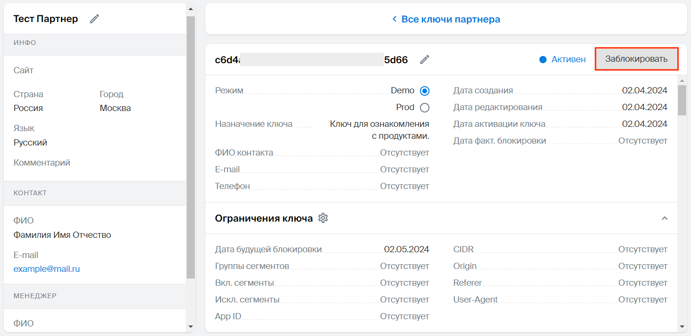Click the left panel scrollbar thumb
Image resolution: width=691 pixels, height=336 pixels.
tap(191, 144)
